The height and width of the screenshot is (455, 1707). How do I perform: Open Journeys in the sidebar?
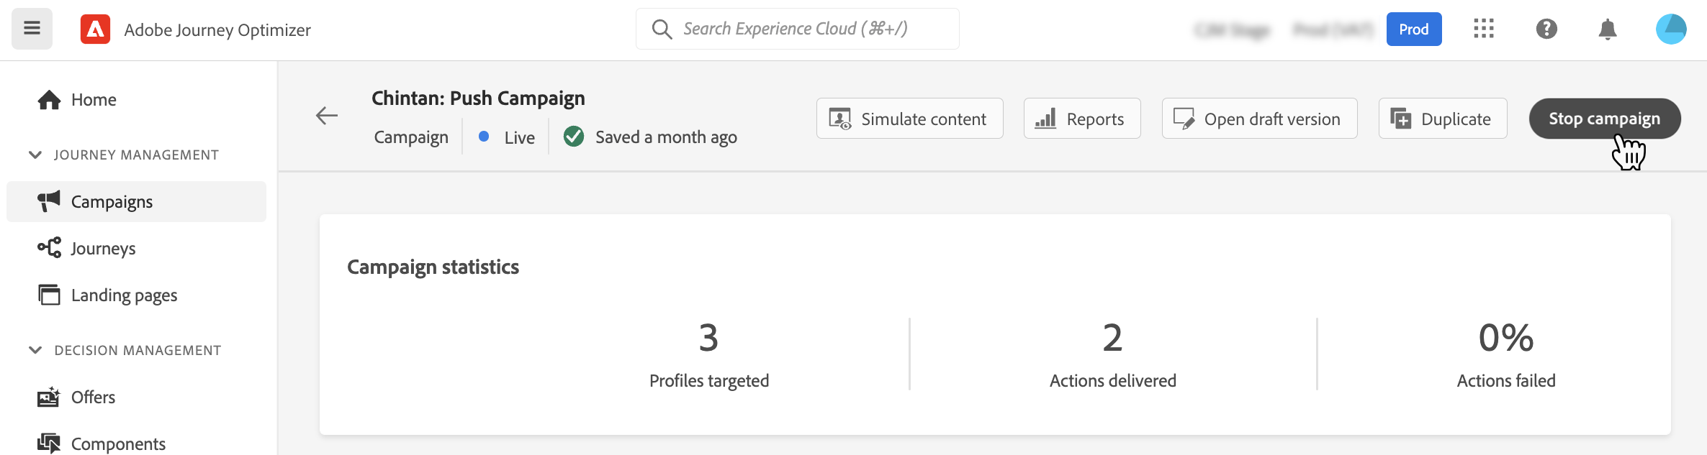tap(103, 249)
